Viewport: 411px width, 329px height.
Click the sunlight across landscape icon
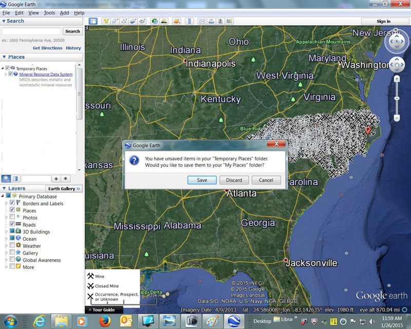(164, 21)
